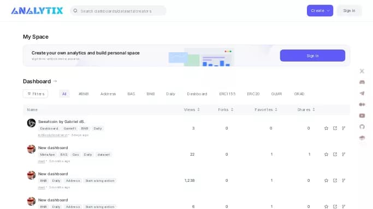Click Address tag in the 1,238-views row

coord(73,181)
